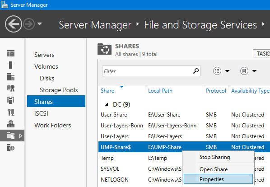Go to Volumes page

[46, 66]
